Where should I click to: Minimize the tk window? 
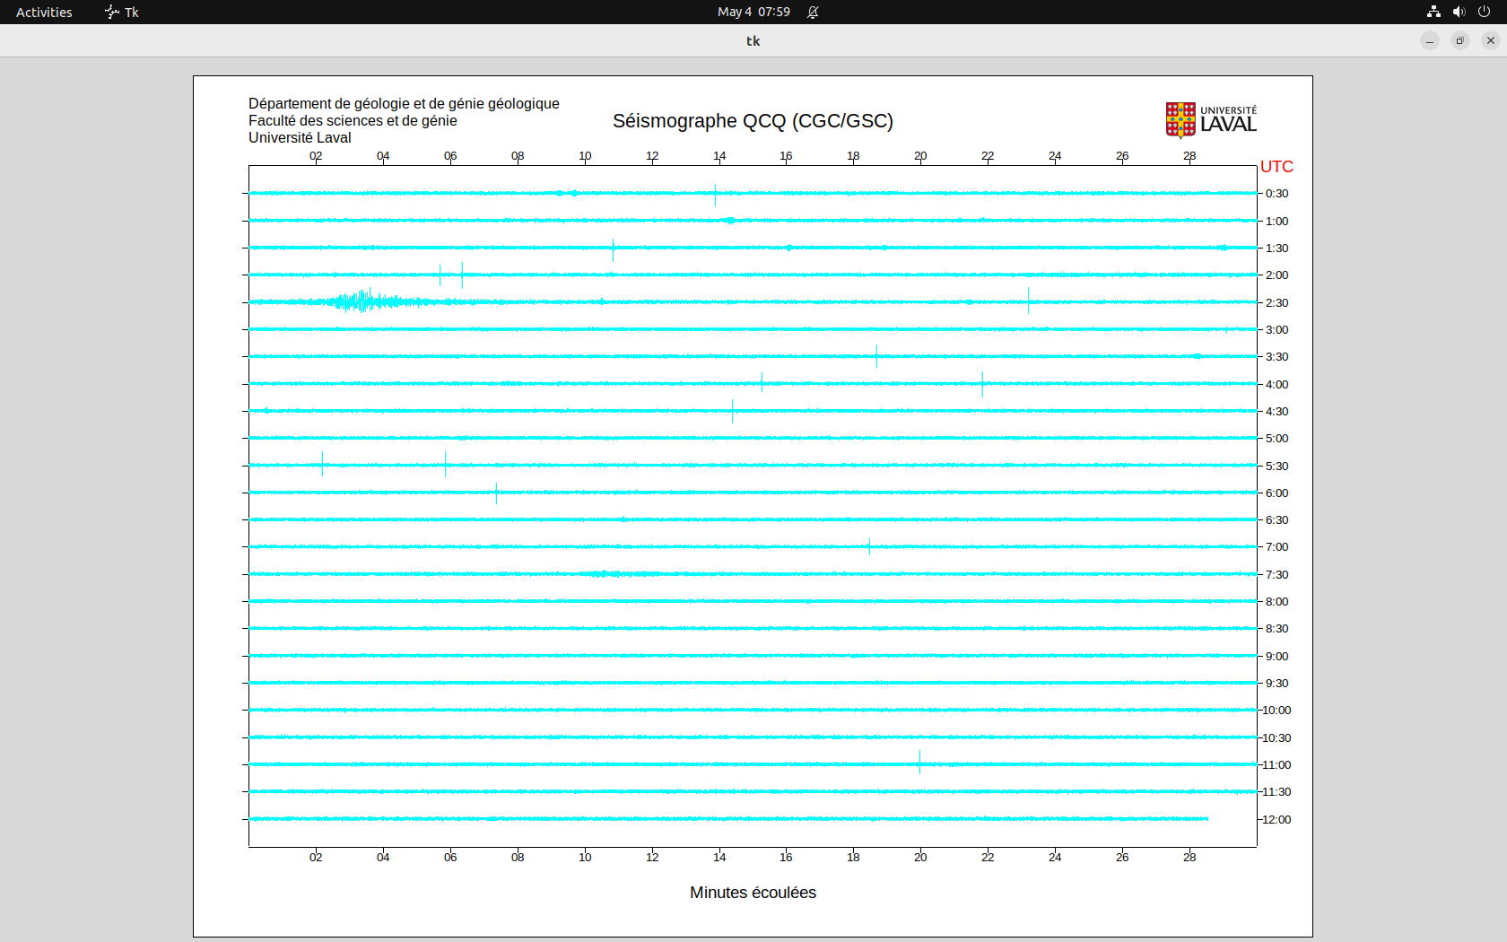click(1430, 40)
